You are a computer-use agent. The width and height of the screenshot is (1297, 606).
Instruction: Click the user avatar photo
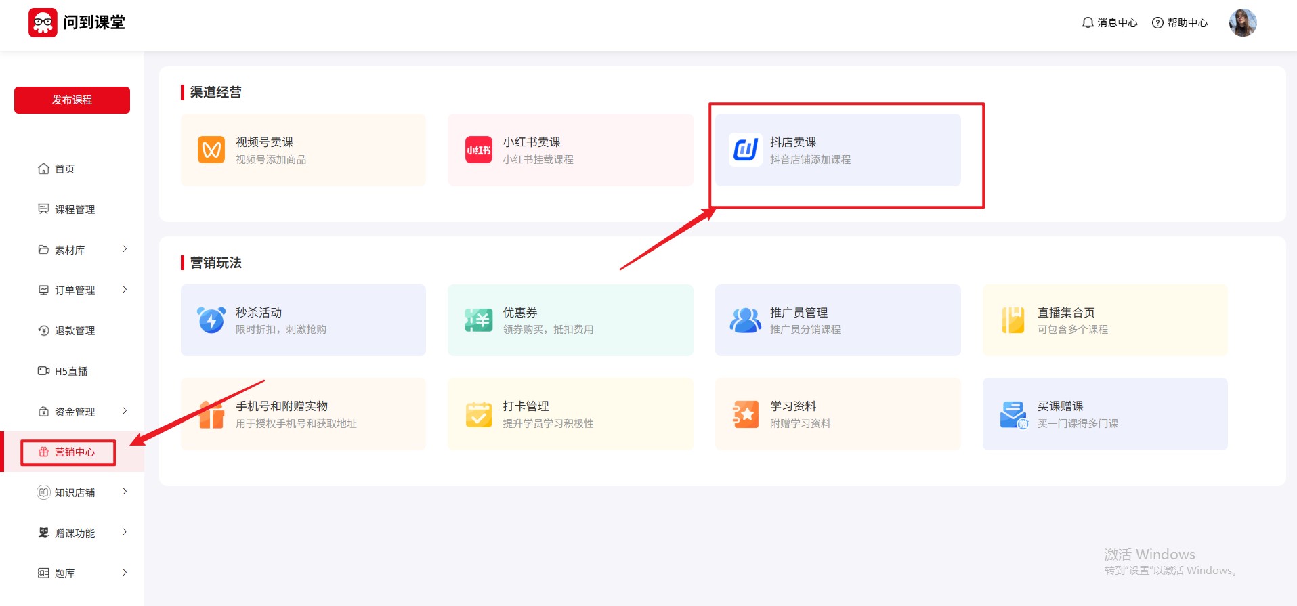(1243, 22)
